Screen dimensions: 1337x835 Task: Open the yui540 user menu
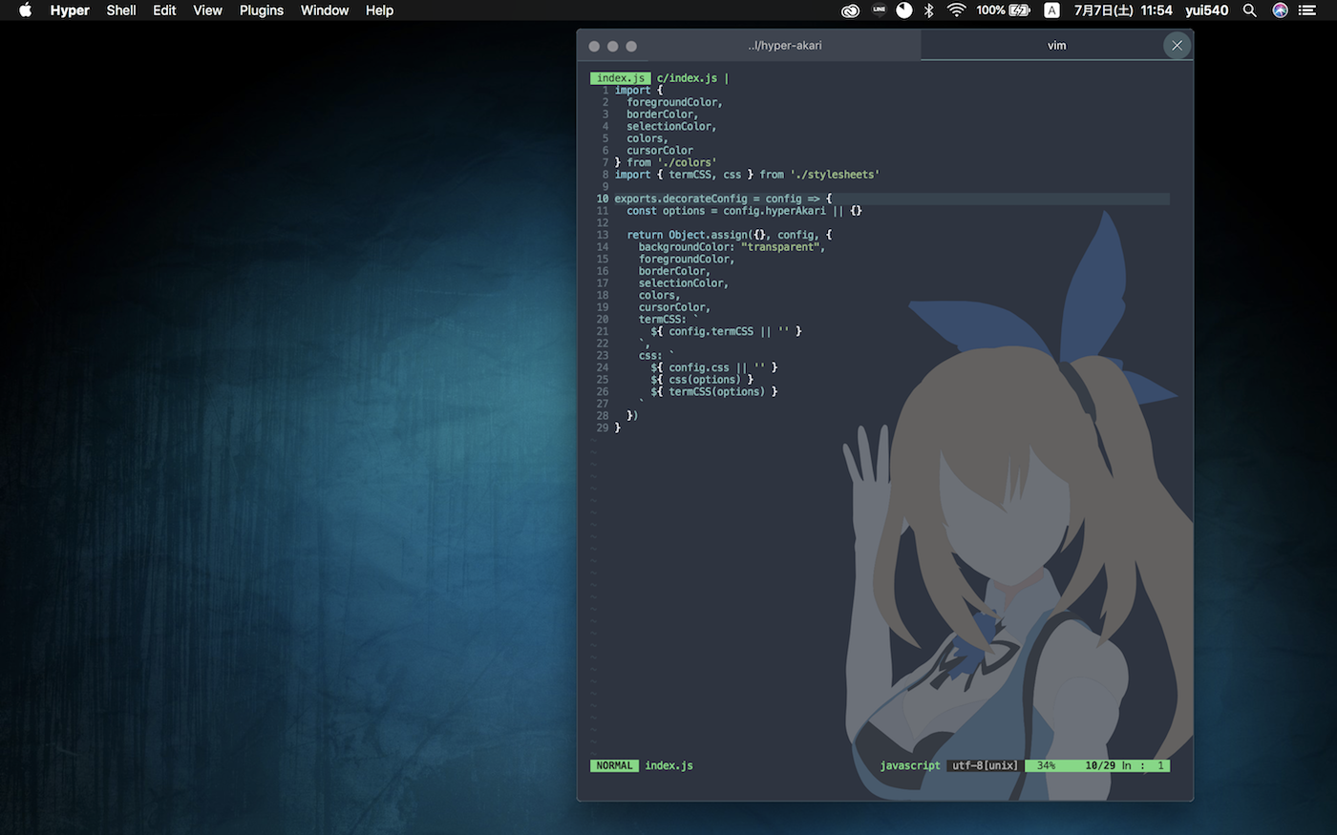[x=1207, y=10]
